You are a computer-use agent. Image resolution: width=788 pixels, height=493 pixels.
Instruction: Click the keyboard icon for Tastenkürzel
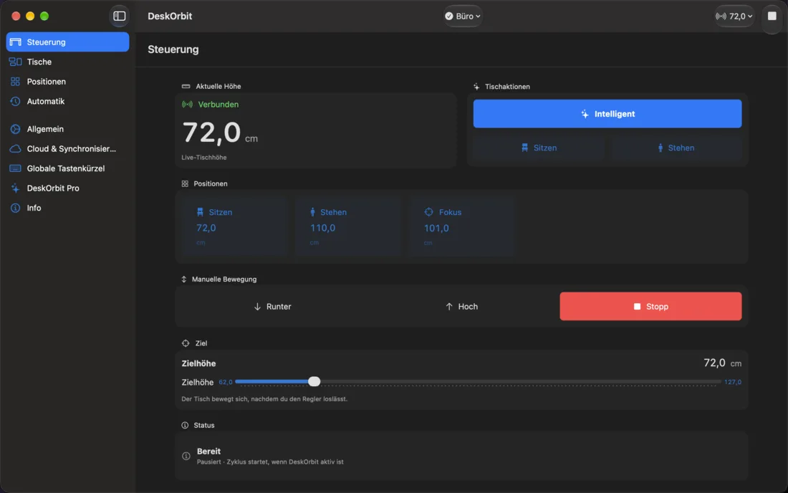coord(16,168)
